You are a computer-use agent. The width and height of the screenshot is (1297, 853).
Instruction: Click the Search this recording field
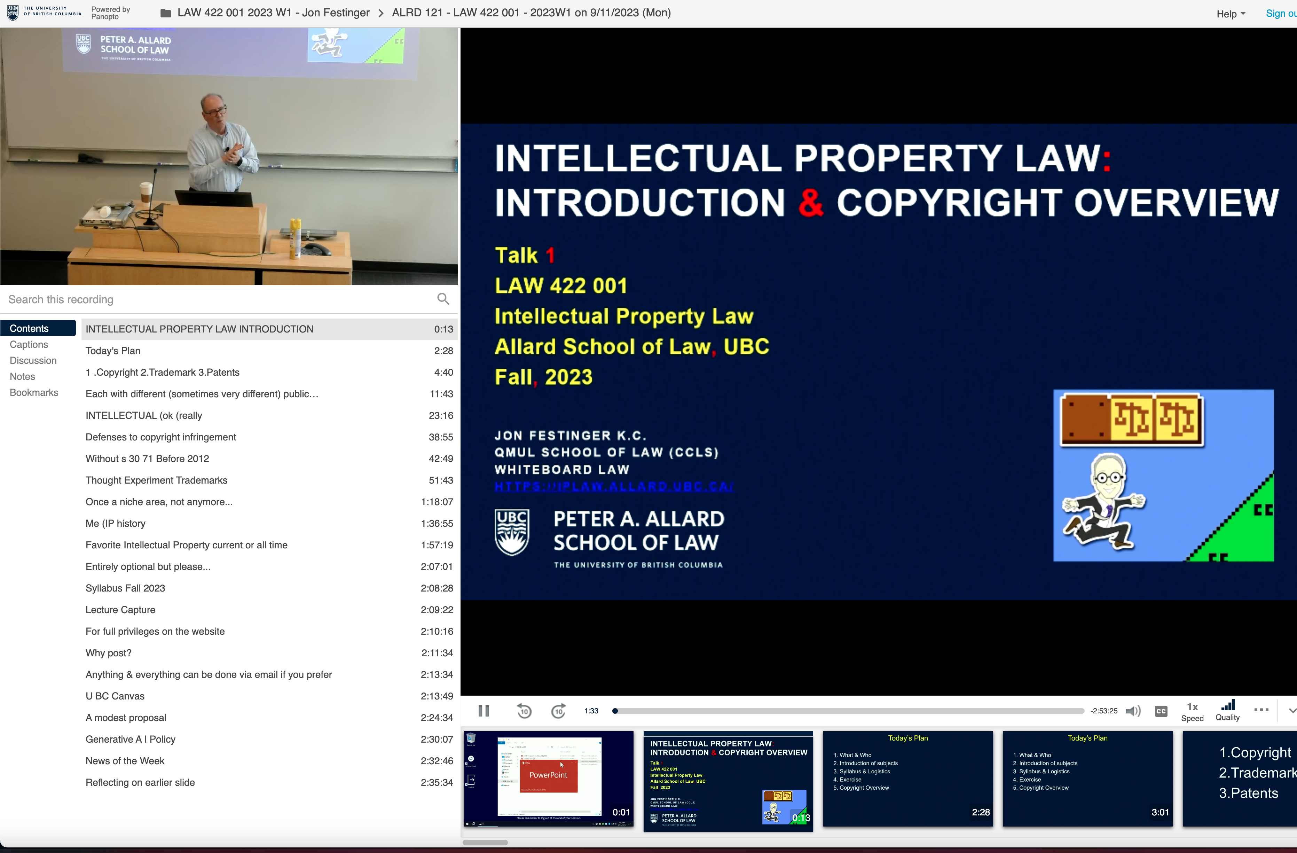click(x=218, y=299)
